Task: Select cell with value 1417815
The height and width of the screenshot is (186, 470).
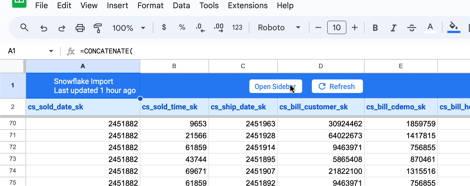Action: (401, 135)
